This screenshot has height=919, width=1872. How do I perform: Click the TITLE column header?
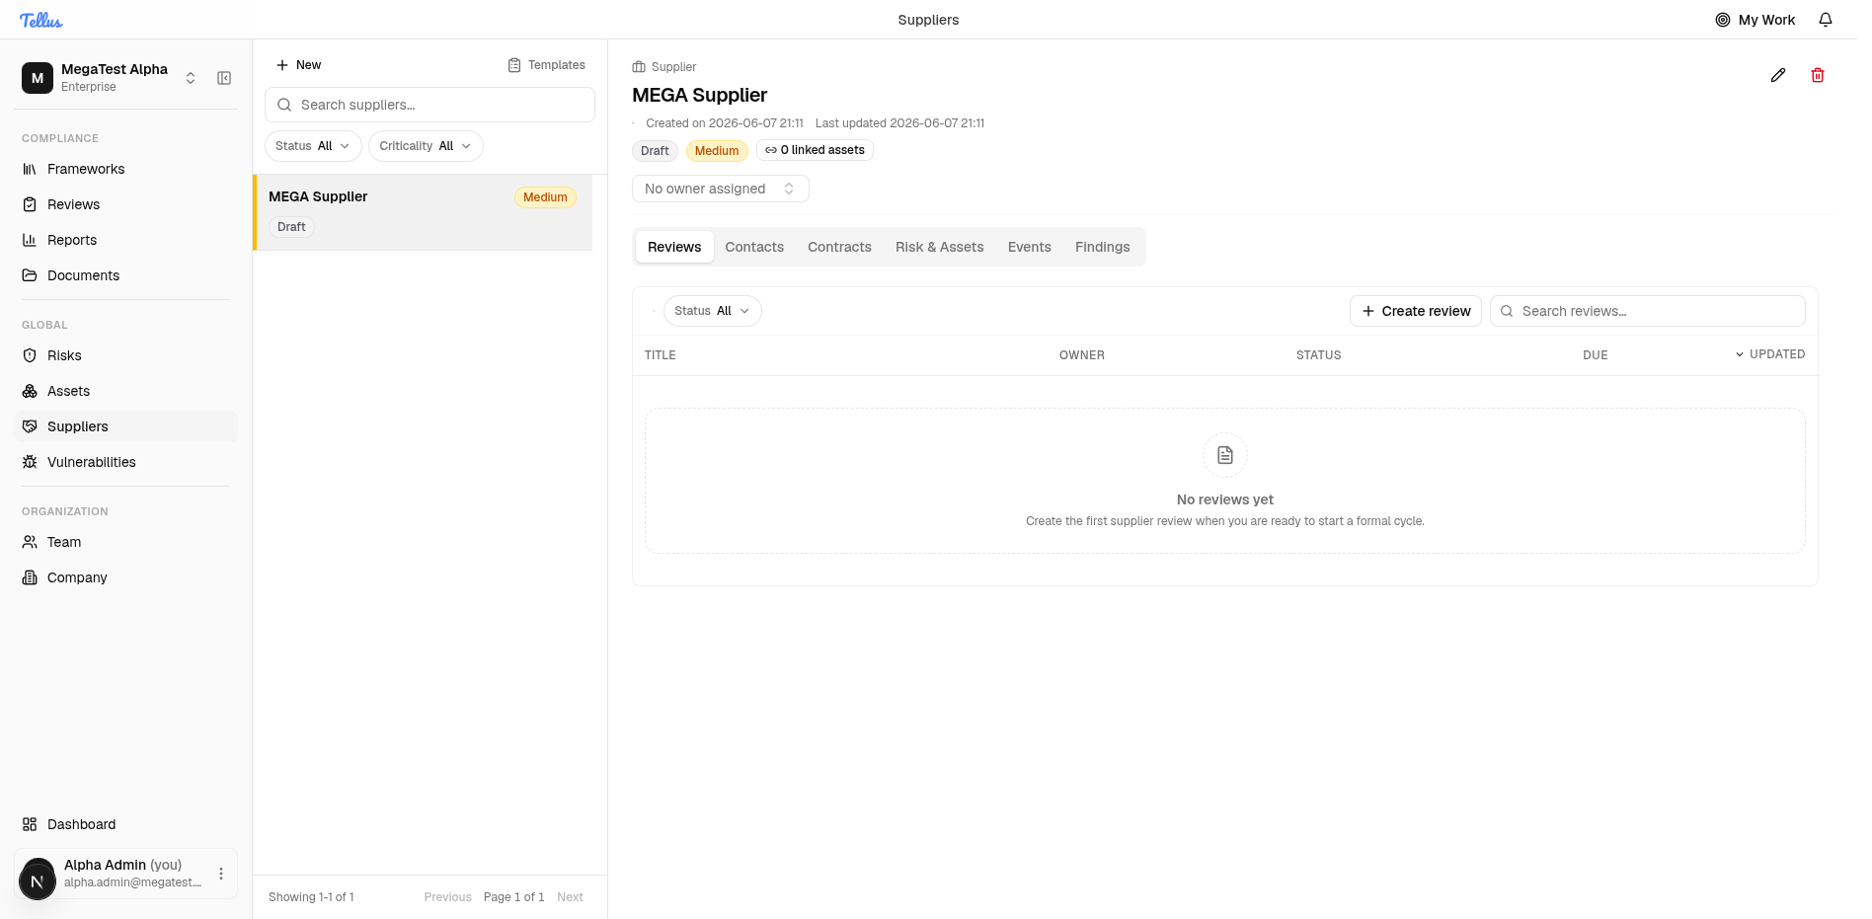(661, 355)
